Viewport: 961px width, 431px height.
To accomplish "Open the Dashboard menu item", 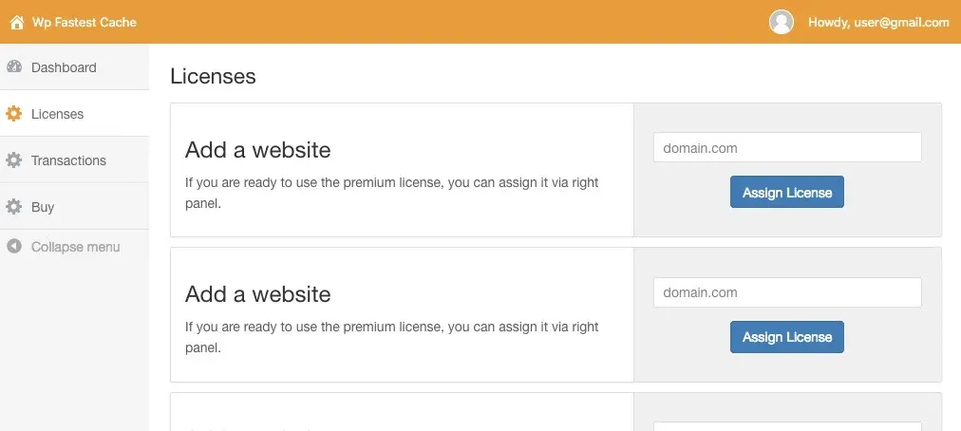I will tap(64, 67).
